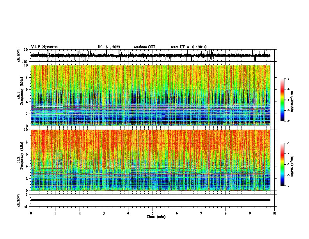This screenshot has height=239, width=309.
Task: Click the ch.1 spectrogram colorbar
Action: (282, 100)
